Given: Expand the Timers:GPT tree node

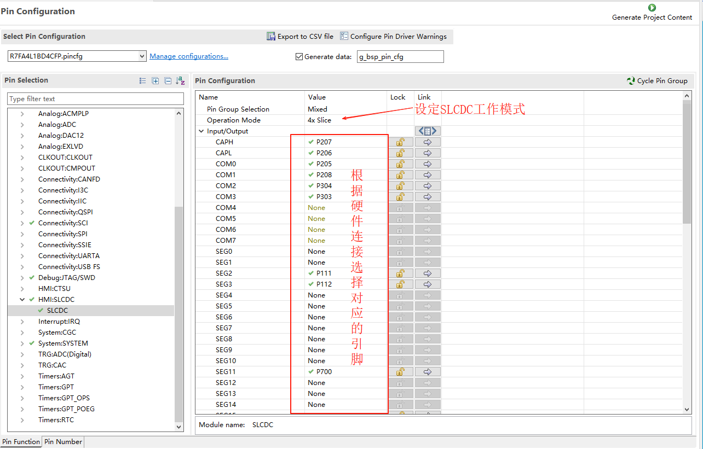Looking at the screenshot, I should point(22,387).
